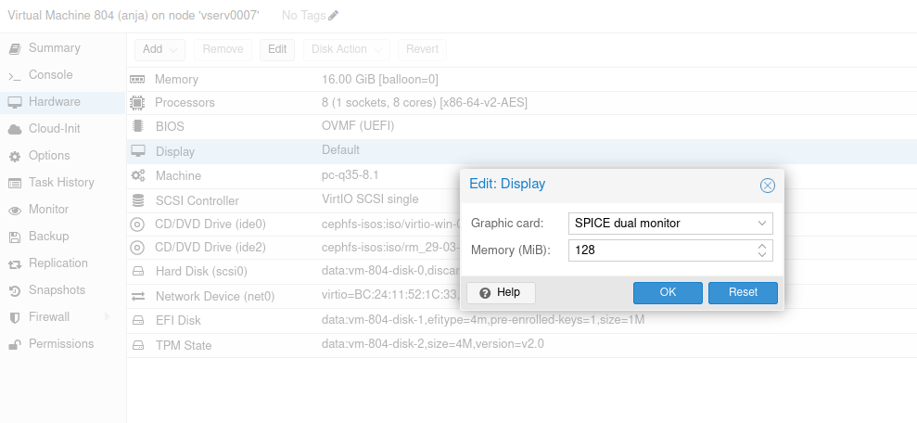The image size is (917, 423).
Task: Click the Reset button in dialog
Action: point(743,292)
